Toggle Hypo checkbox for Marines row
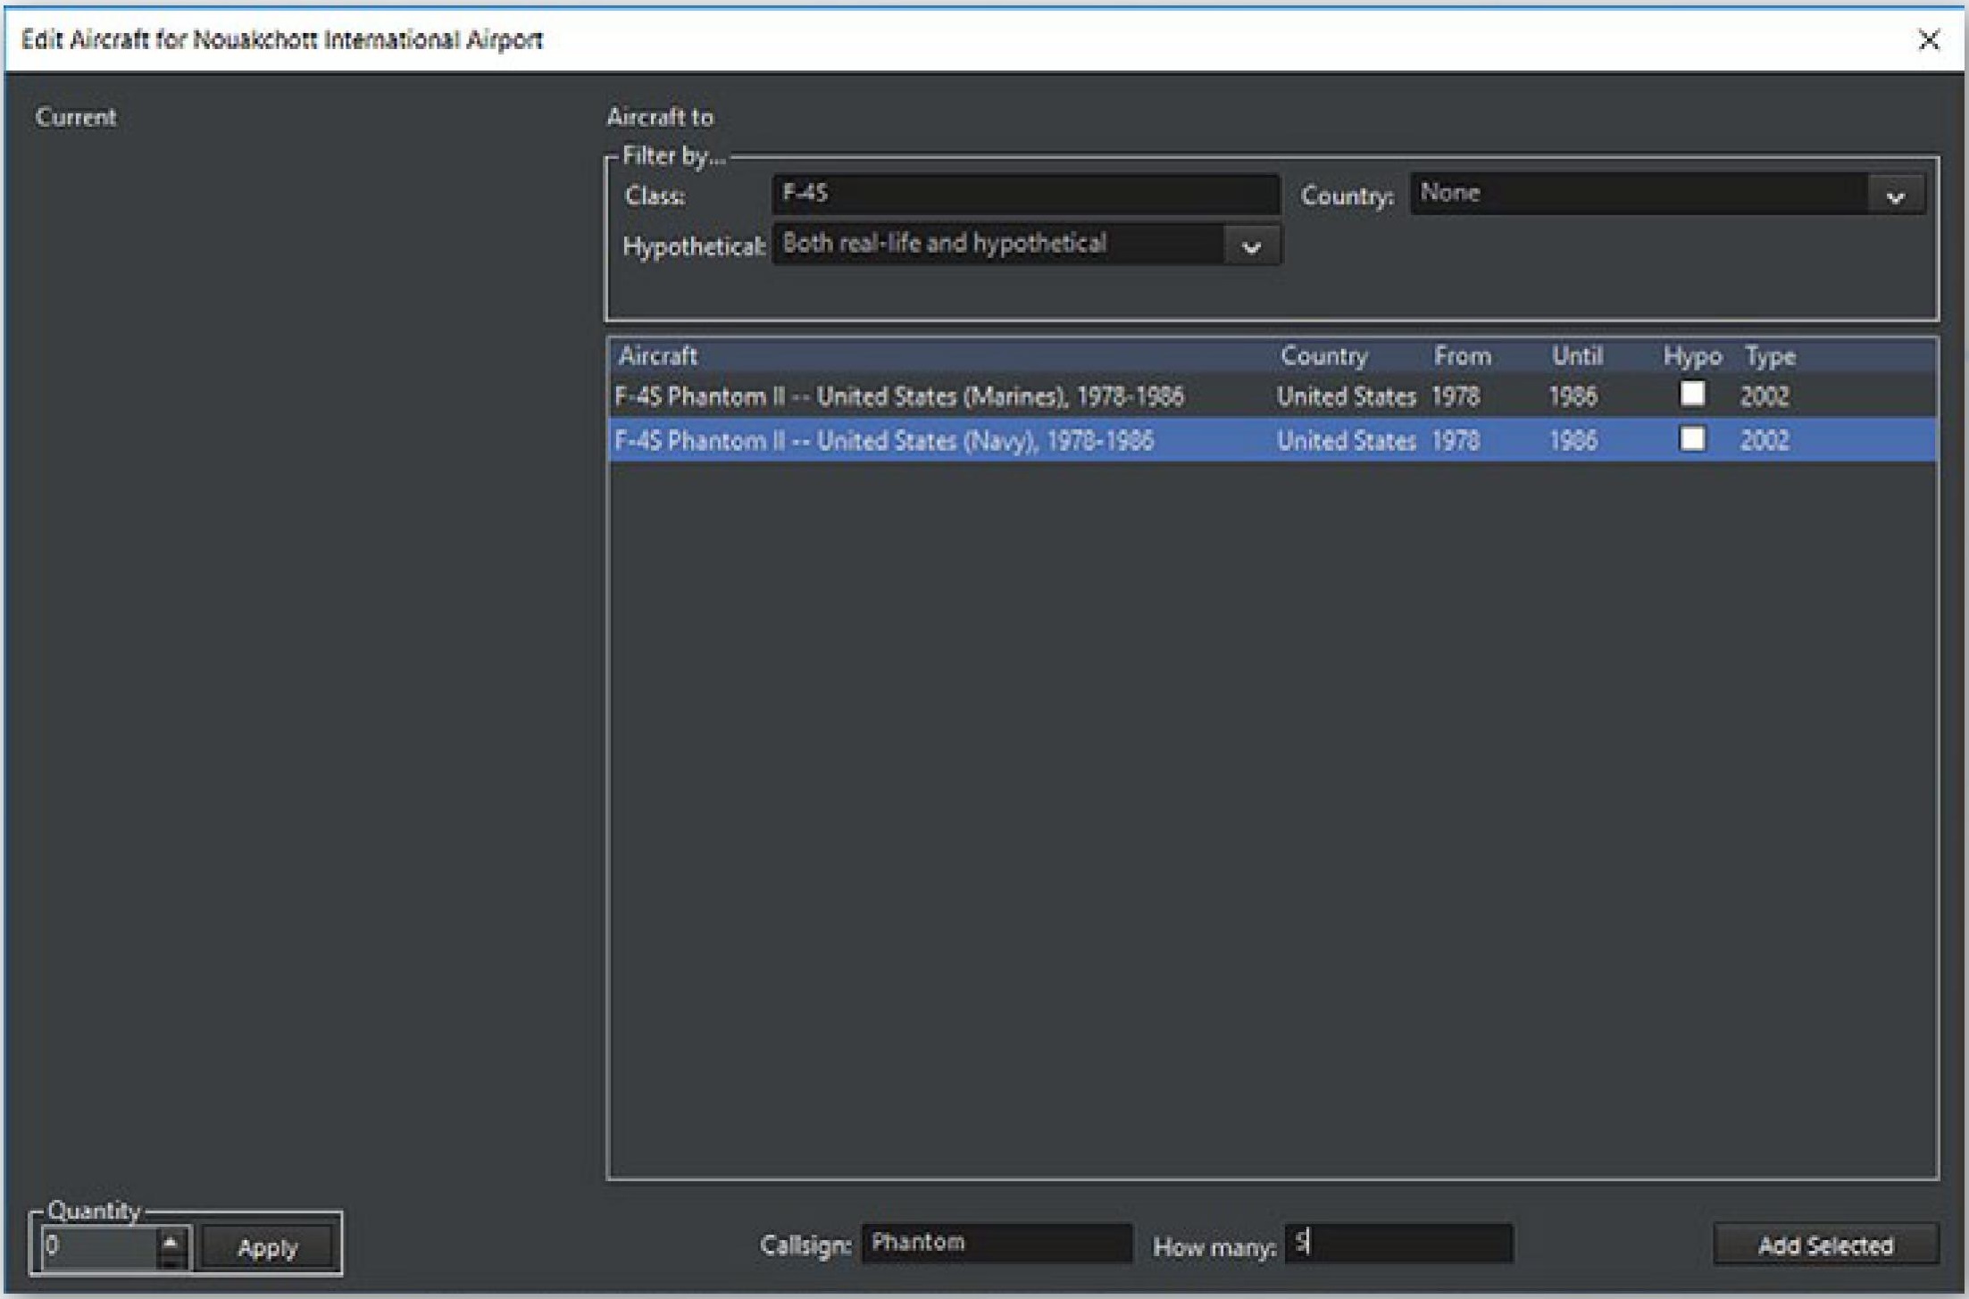Screen dimensions: 1969x1299 point(1691,395)
